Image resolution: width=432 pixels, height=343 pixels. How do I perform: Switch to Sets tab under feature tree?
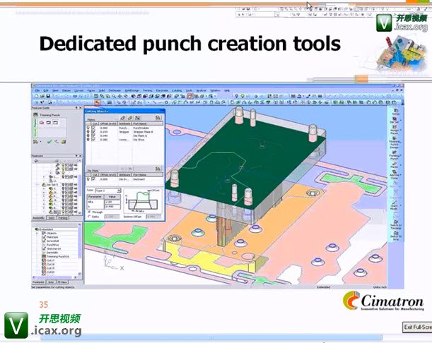(x=51, y=218)
